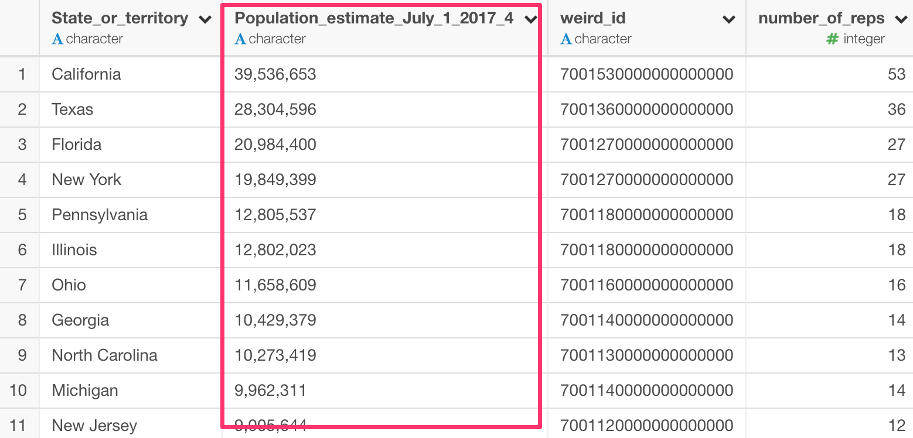Open the weird_id column dropdown arrow
913x438 pixels.
(x=728, y=19)
